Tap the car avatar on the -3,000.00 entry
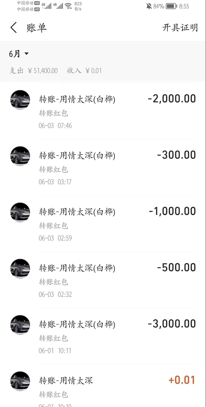The width and height of the screenshot is (206, 407). tap(20, 325)
